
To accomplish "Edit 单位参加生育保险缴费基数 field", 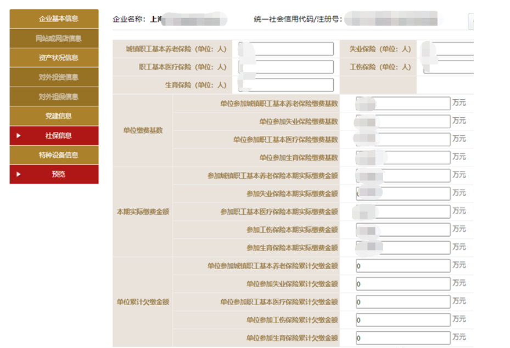I will point(403,157).
